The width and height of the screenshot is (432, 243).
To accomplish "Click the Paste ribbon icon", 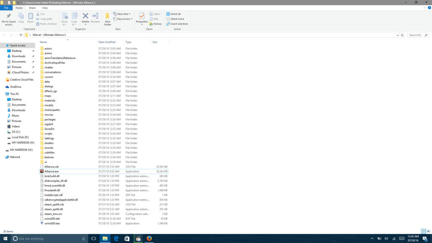I will click(30, 18).
